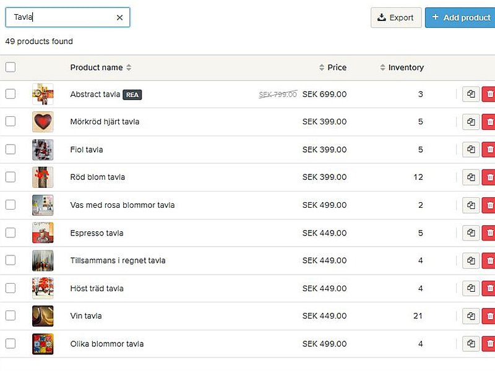This screenshot has height=371, width=495.
Task: Click the duplicate icon for Abstract tavla
Action: click(x=471, y=94)
